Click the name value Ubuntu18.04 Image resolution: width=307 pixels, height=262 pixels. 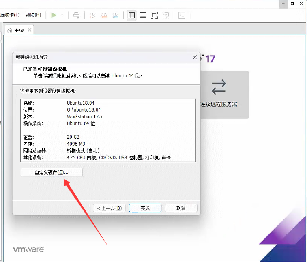click(x=80, y=103)
